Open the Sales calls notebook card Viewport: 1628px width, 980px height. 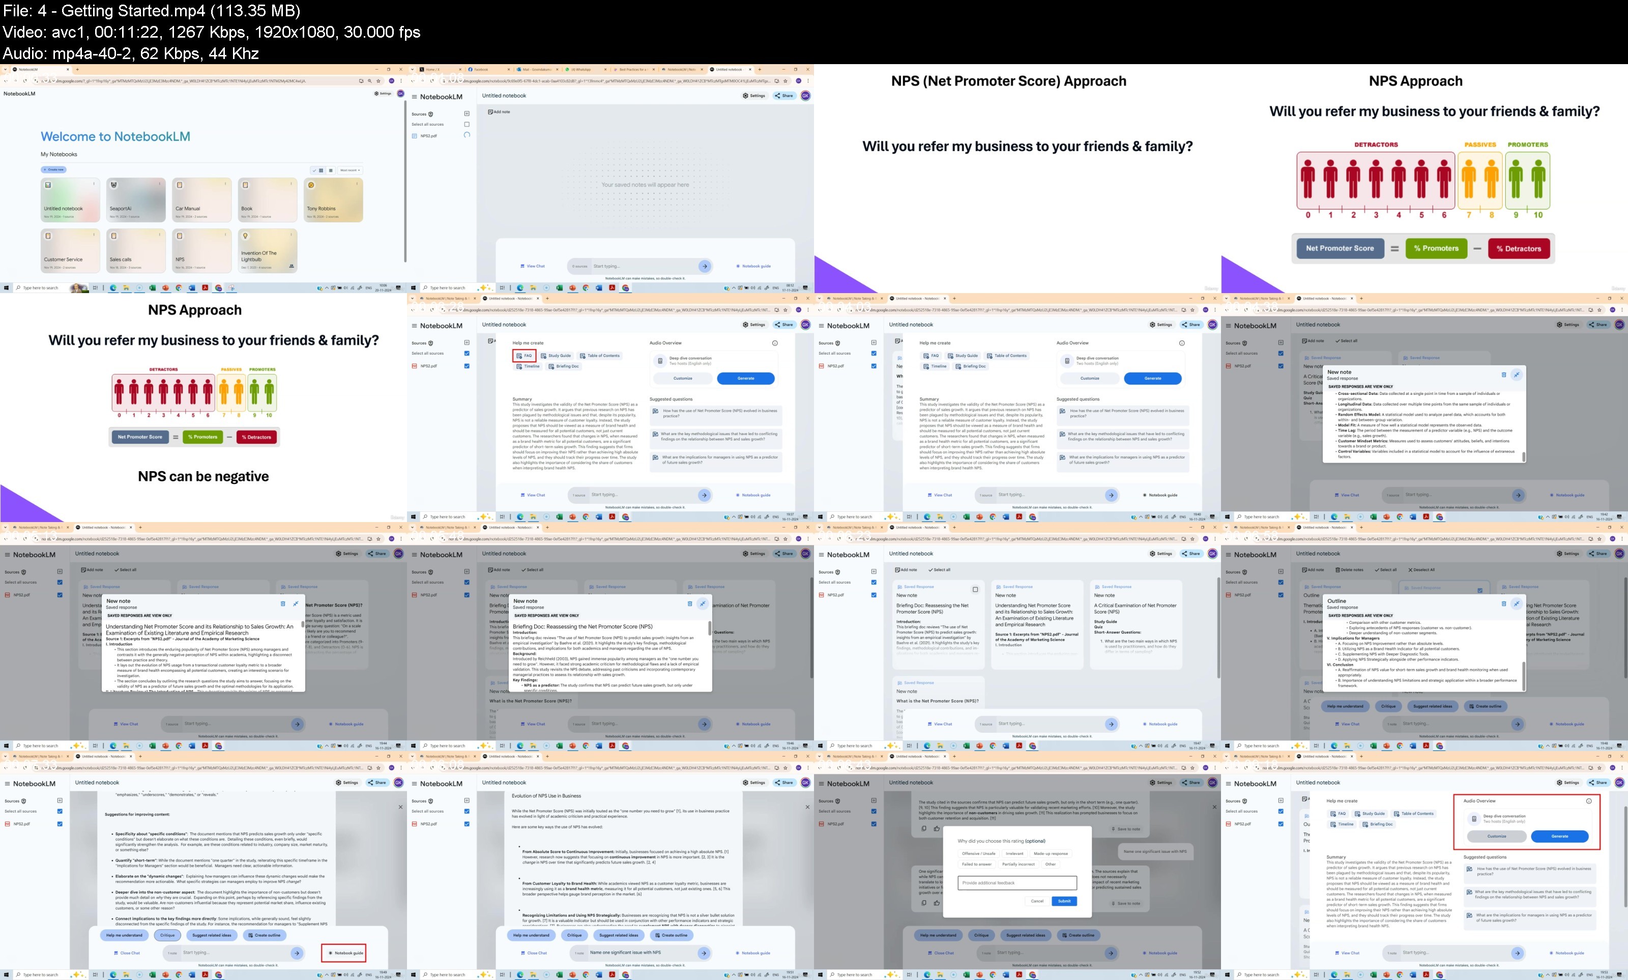[136, 251]
